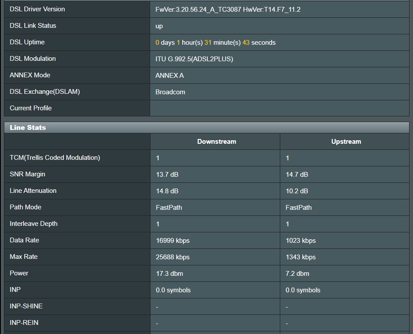Screen dimensions: 413x334
Task: Select the Broadcom DSLAM value
Action: [x=170, y=92]
